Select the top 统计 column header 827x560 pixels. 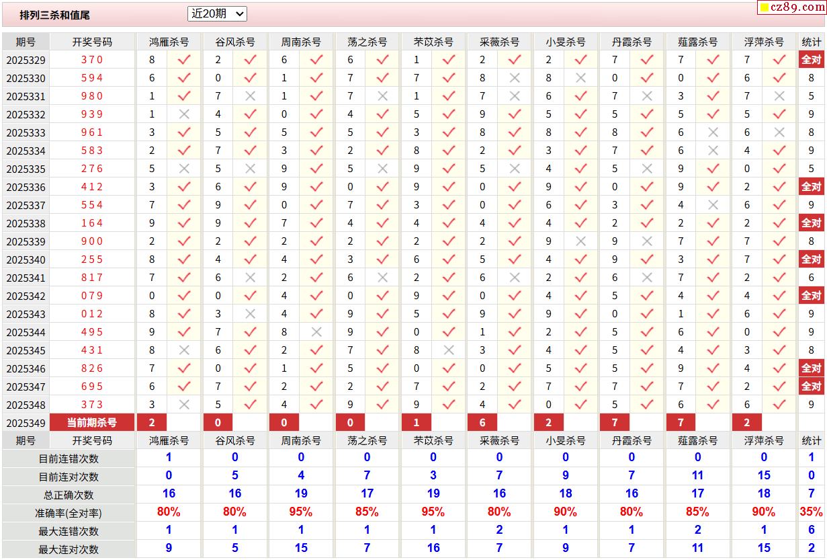point(811,42)
